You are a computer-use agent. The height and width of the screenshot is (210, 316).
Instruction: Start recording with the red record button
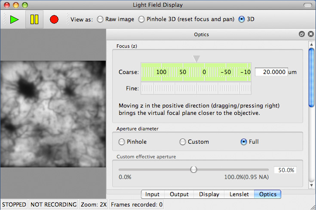pos(54,19)
